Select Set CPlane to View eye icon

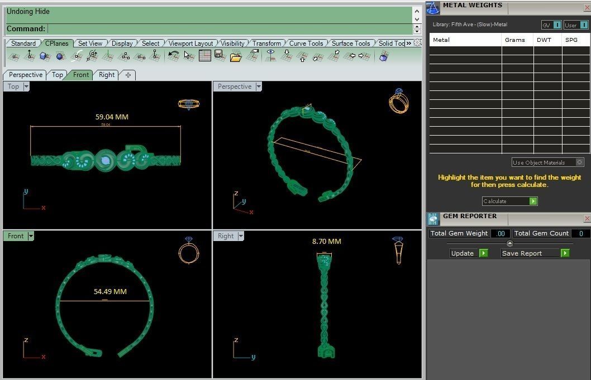click(x=270, y=56)
